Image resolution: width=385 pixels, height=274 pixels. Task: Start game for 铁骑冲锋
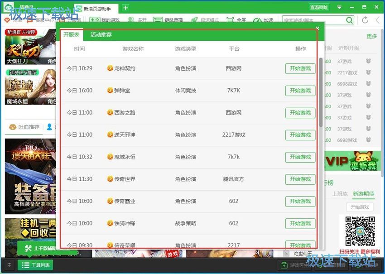[x=300, y=223]
